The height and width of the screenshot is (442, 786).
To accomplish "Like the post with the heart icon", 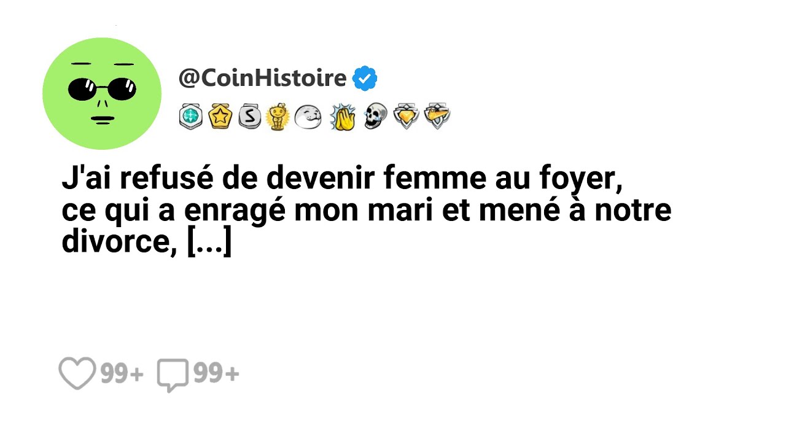I will (x=77, y=373).
